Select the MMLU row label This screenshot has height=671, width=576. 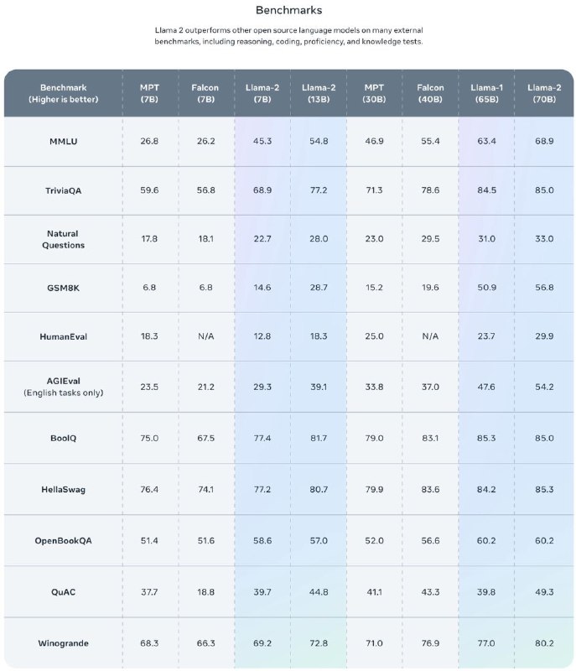pyautogui.click(x=63, y=142)
